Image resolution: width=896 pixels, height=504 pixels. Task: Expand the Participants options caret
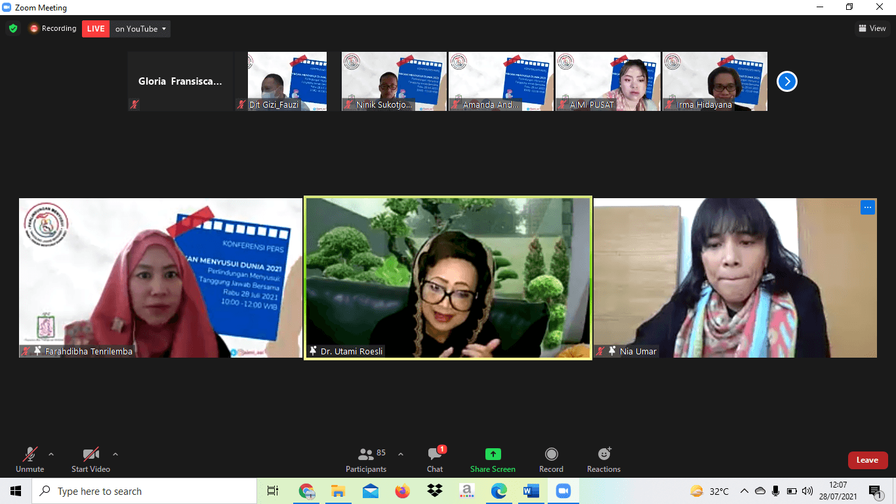point(401,454)
